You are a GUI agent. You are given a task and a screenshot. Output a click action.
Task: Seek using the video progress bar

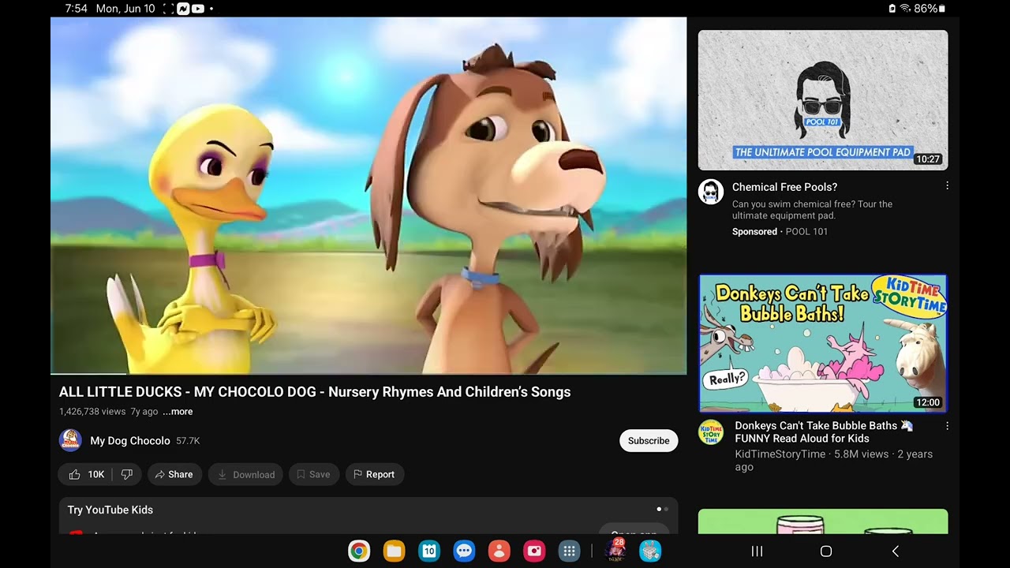coord(368,374)
